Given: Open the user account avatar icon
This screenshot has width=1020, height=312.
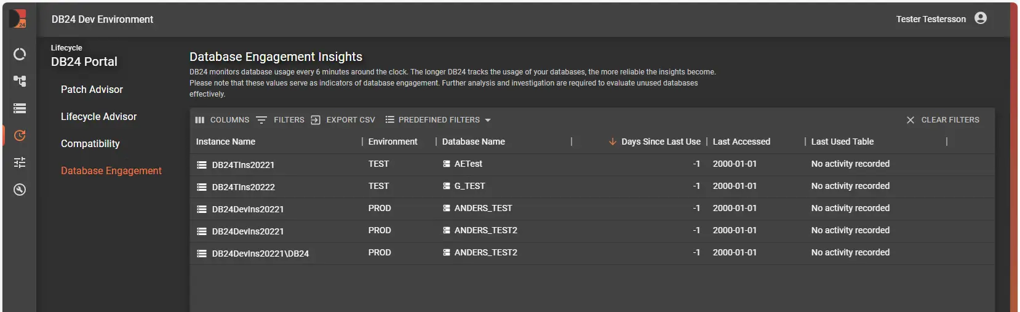Looking at the screenshot, I should pos(981,18).
